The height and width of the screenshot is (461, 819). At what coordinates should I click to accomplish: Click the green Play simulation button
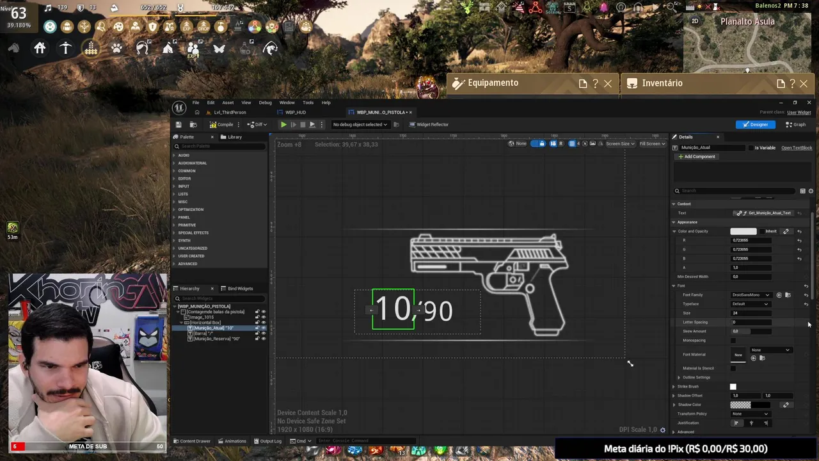pos(283,124)
